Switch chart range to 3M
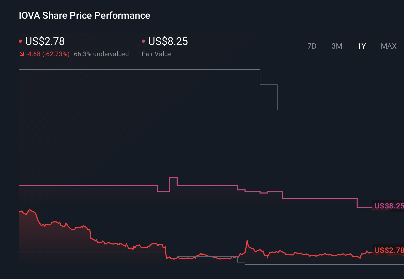Viewport: 404px width, 279px height. [337, 46]
